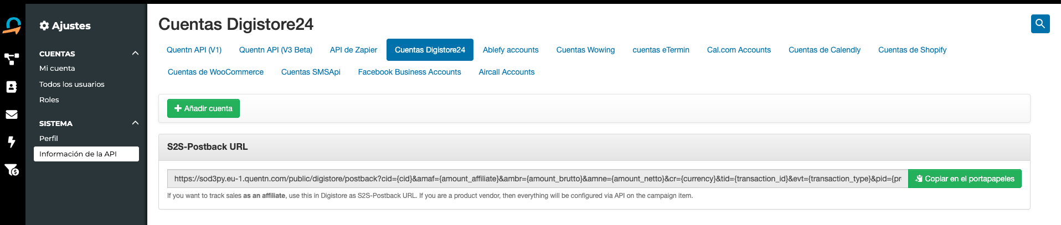This screenshot has height=225, width=1061.
Task: Open the Roles sidebar link
Action: [x=49, y=100]
